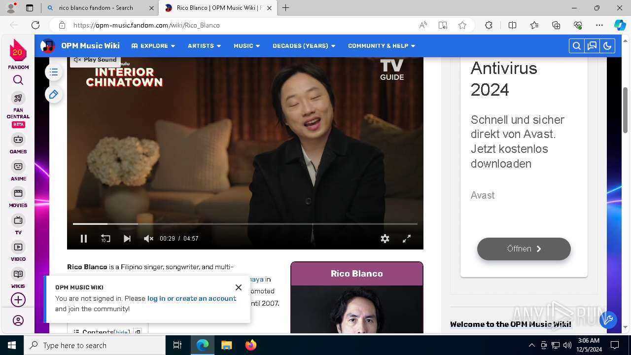Refresh the page
The height and width of the screenshot is (355, 631).
(35, 25)
